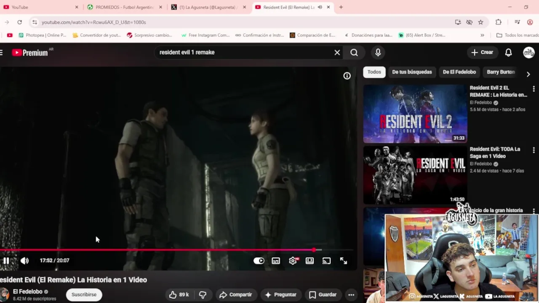Open a new browser tab

pos(341,7)
